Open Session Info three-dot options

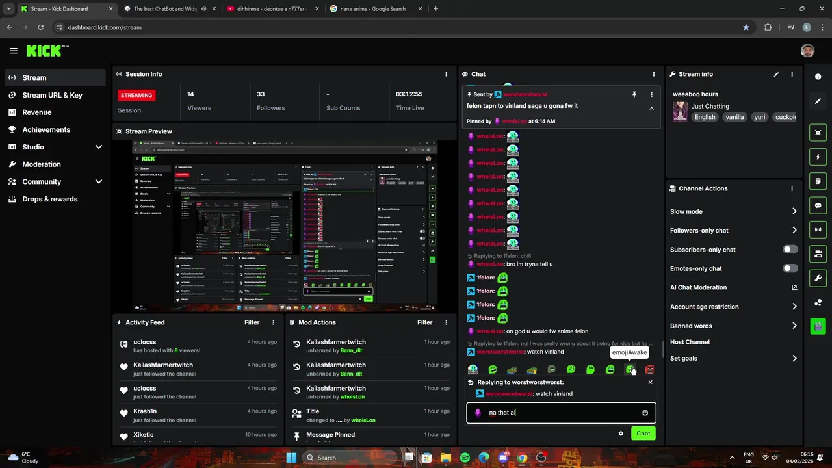tap(446, 74)
